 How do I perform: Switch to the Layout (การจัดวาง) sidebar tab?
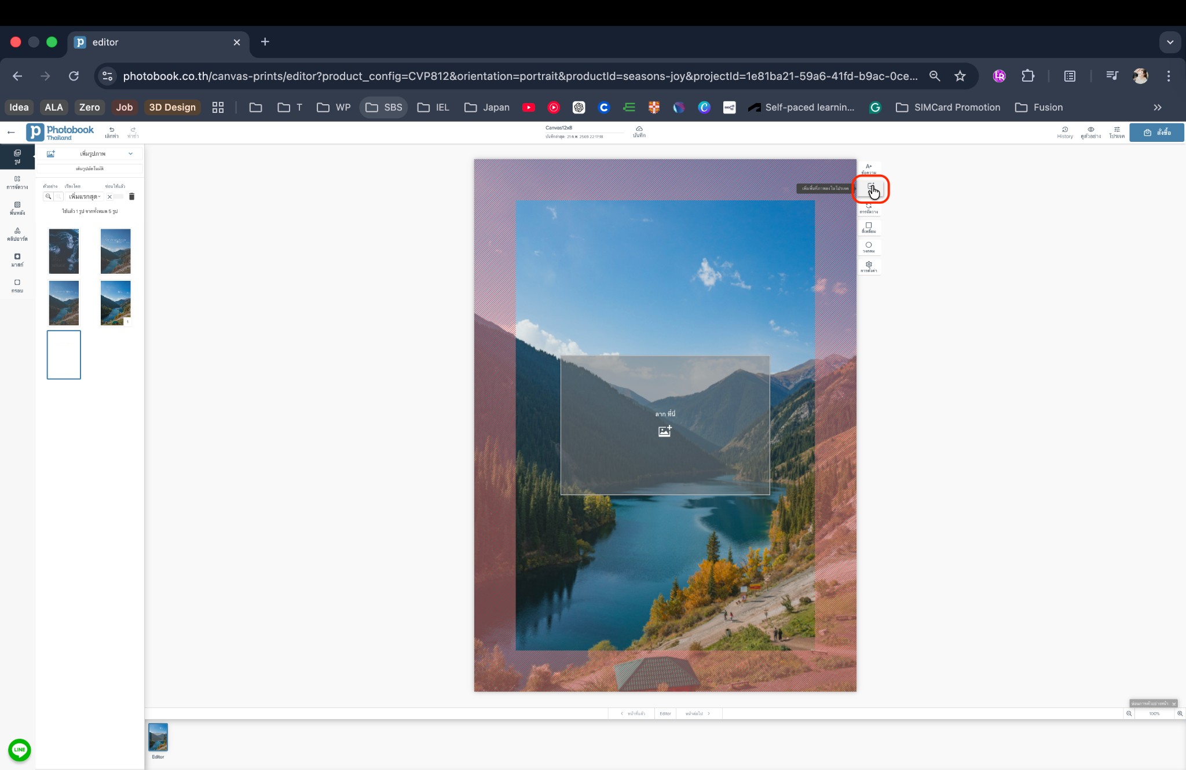point(17,182)
